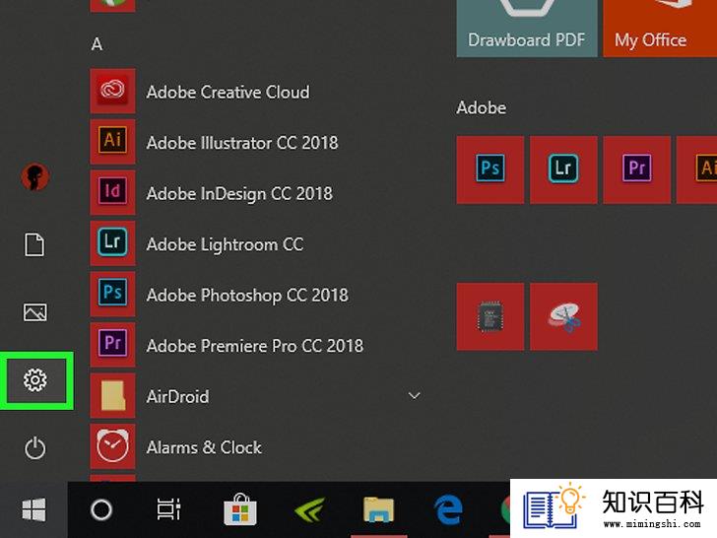Open the Photoshop tile in Adobe group
Screen dimensions: 717x538
490,169
